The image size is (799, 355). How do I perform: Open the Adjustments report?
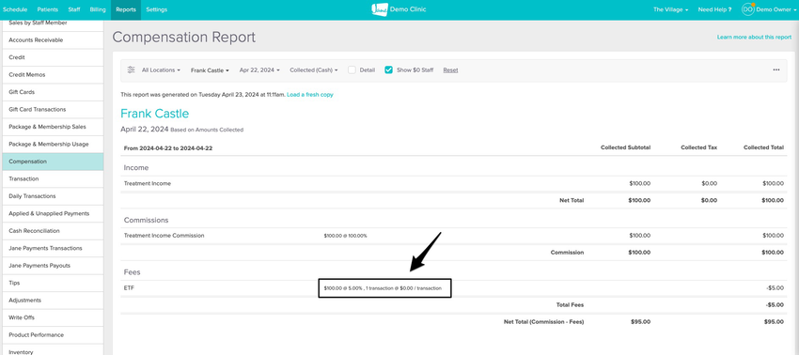pyautogui.click(x=52, y=300)
